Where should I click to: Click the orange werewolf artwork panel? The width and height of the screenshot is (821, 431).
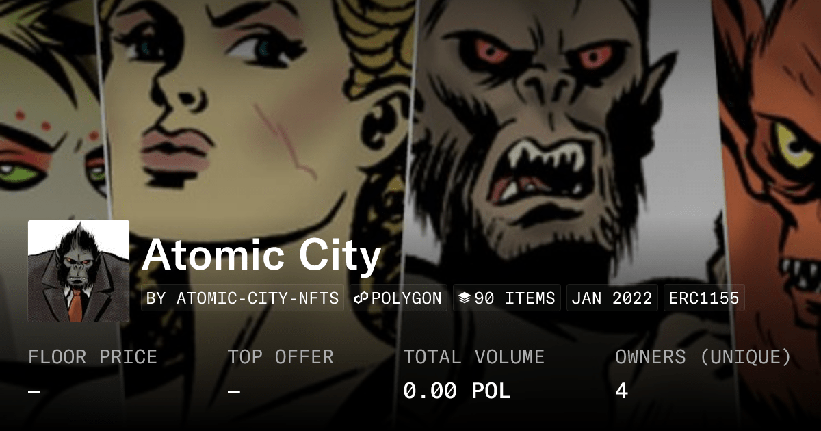point(770,171)
